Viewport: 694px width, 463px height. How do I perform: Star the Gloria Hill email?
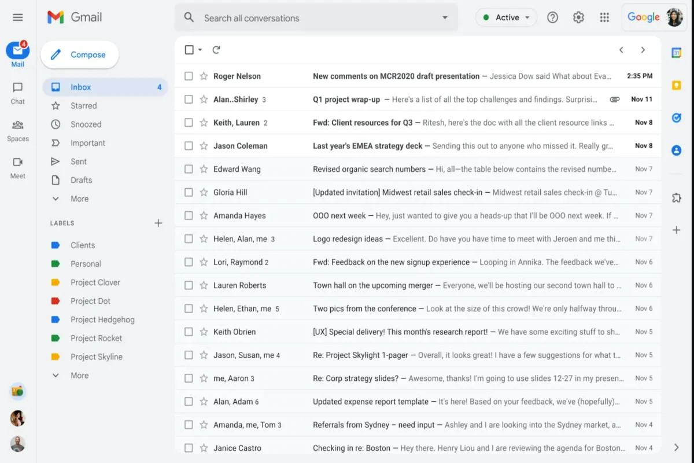click(204, 192)
